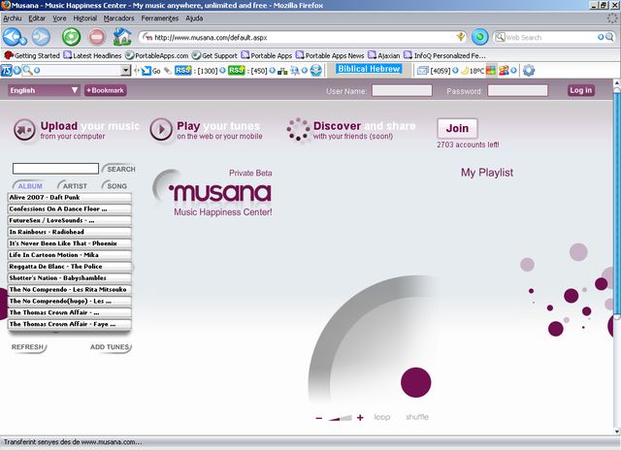The width and height of the screenshot is (621, 451).
Task: Open the PortableApps.com bookmark
Action: tap(157, 55)
